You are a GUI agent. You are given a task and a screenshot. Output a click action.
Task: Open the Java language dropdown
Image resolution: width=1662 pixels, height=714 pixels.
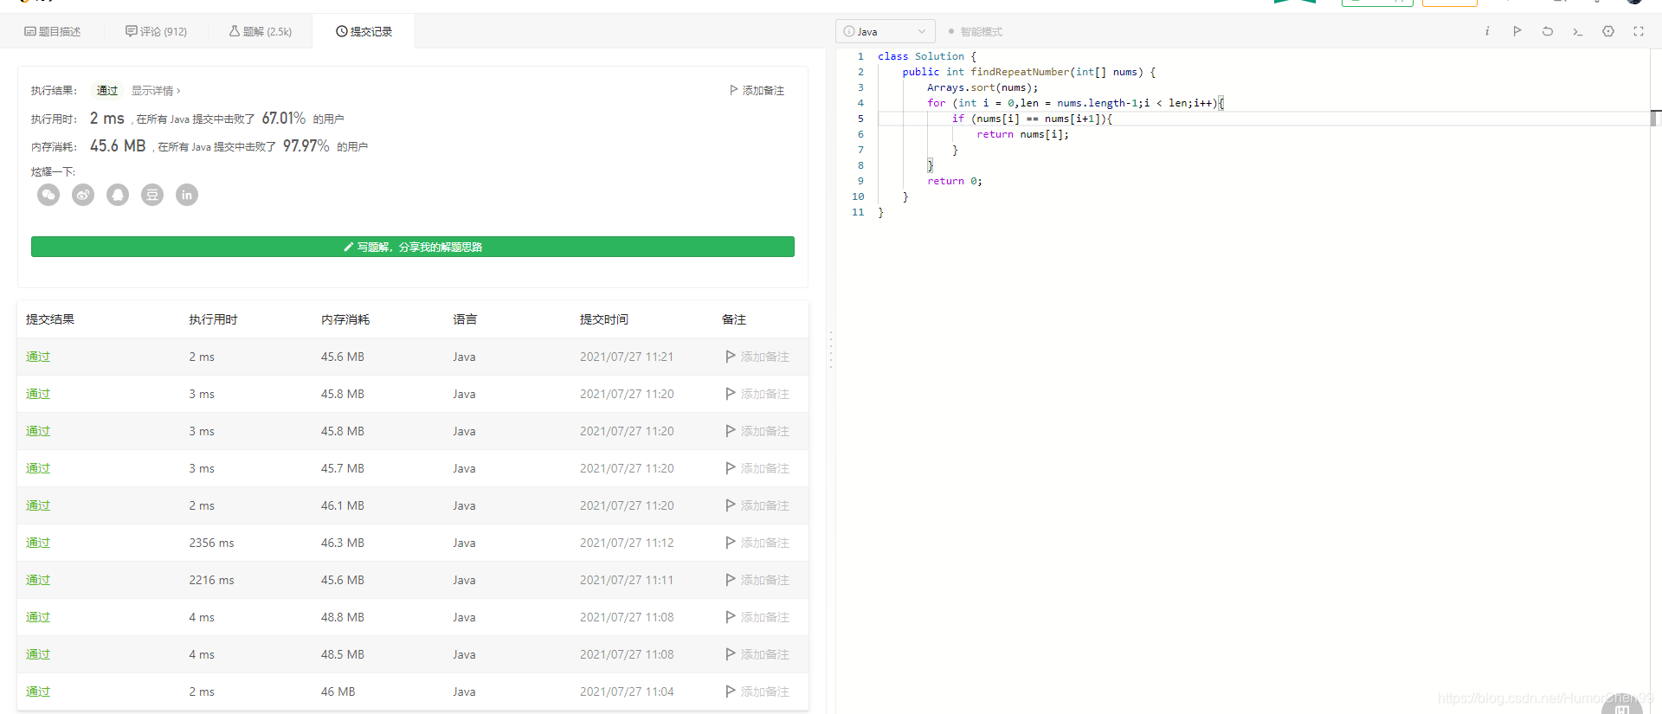[885, 31]
